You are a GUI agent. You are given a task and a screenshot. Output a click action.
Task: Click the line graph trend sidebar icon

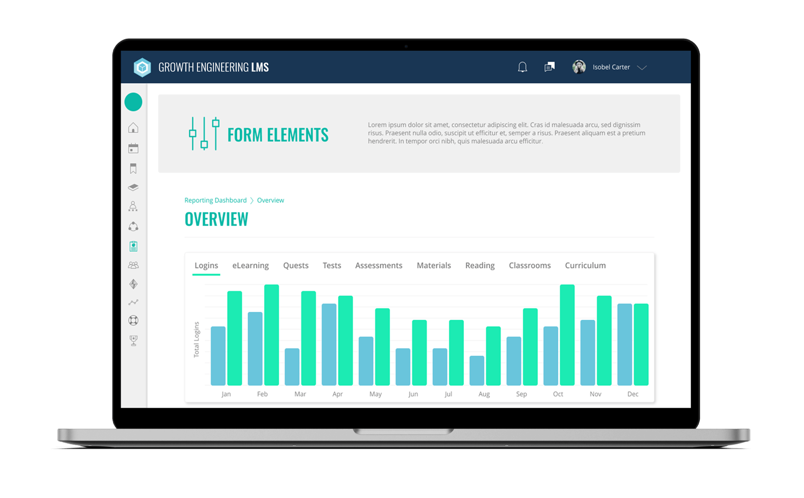133,303
